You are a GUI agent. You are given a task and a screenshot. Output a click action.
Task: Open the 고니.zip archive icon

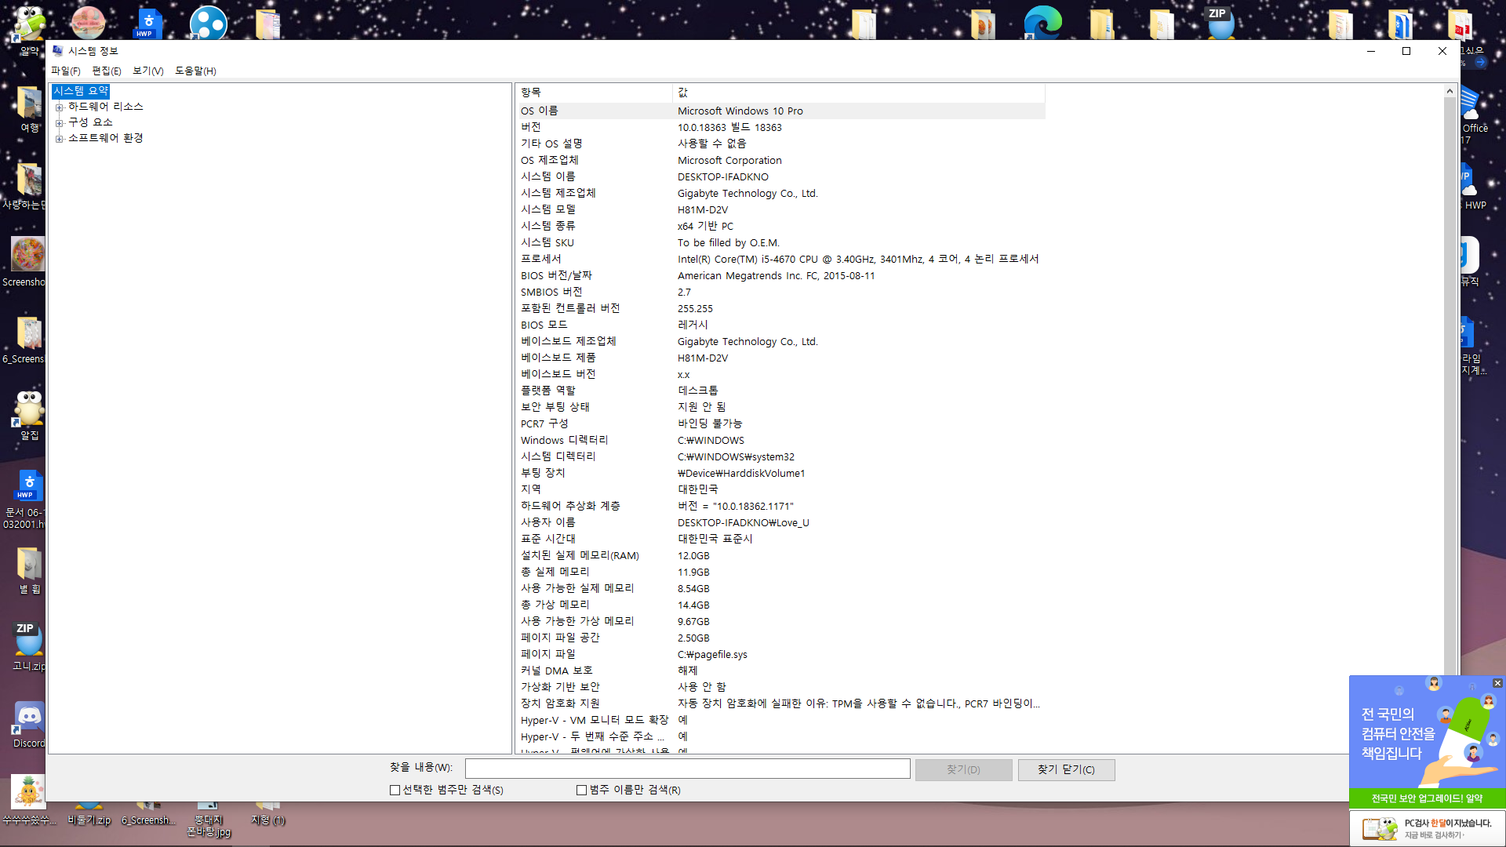click(x=28, y=640)
